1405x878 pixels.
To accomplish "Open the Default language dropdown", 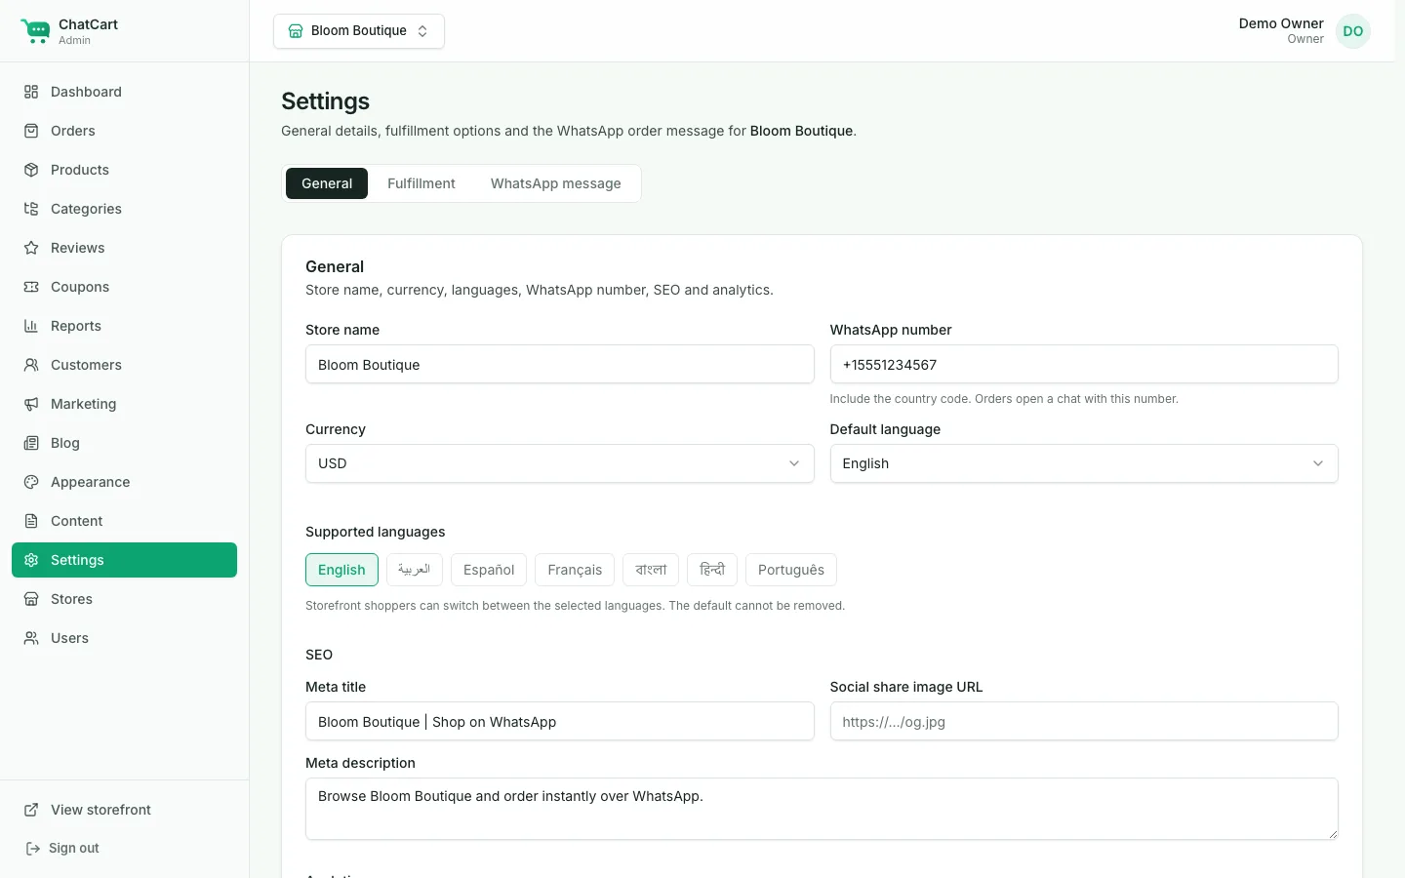I will click(1084, 463).
